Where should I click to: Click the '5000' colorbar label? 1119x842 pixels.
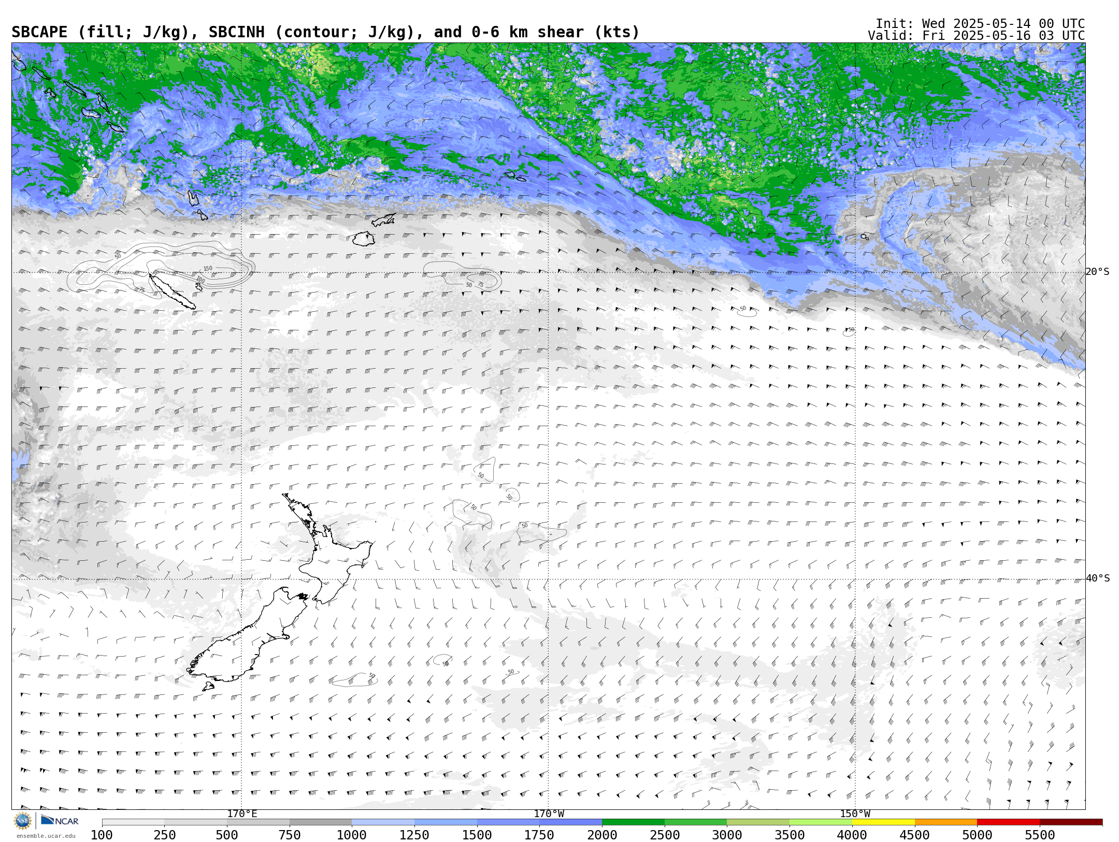(977, 835)
